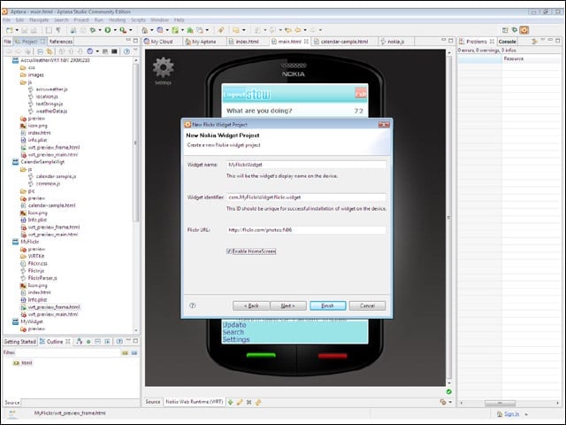Screen dimensions: 566x425
Task: Click the red end-call button on phone
Action: (333, 356)
